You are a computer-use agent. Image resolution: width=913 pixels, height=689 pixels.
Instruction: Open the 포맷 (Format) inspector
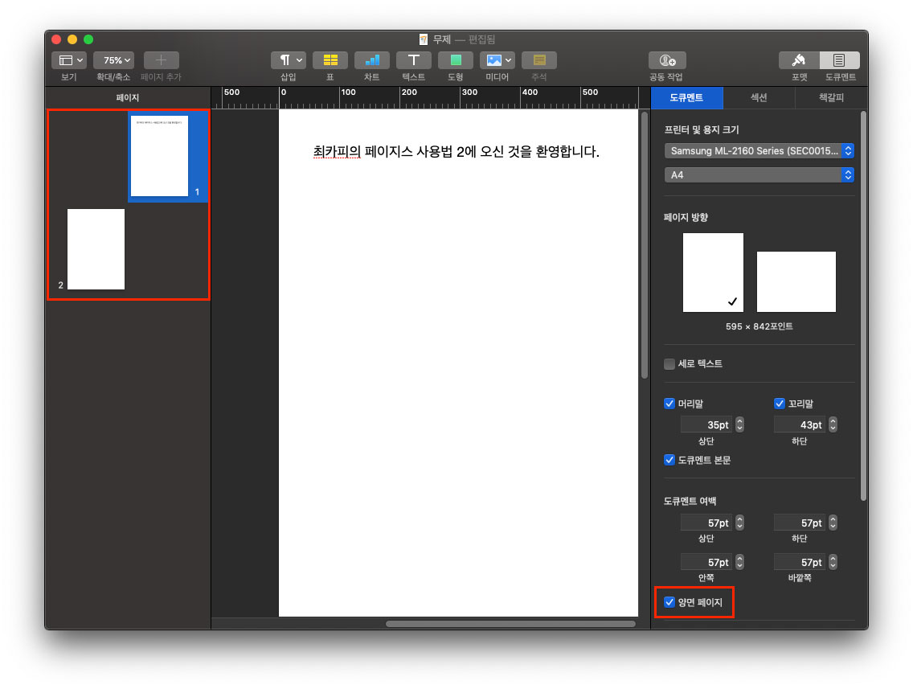click(799, 60)
